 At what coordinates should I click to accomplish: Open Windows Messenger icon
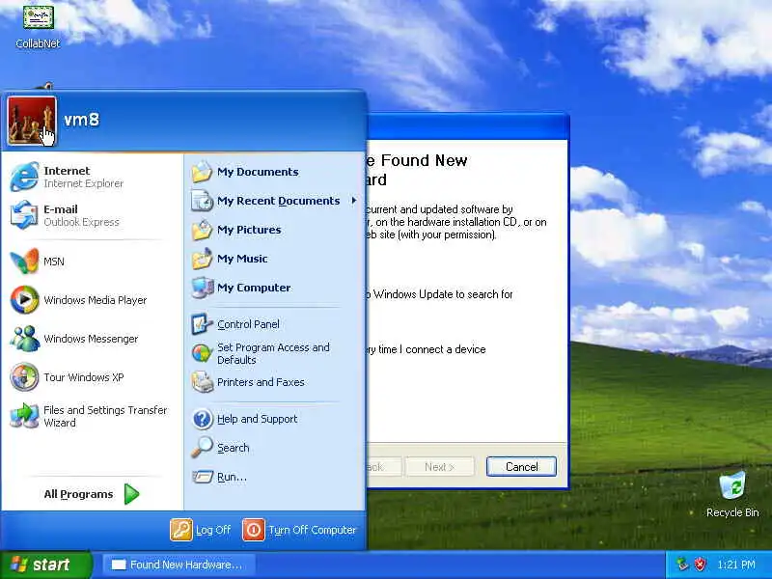coord(24,339)
